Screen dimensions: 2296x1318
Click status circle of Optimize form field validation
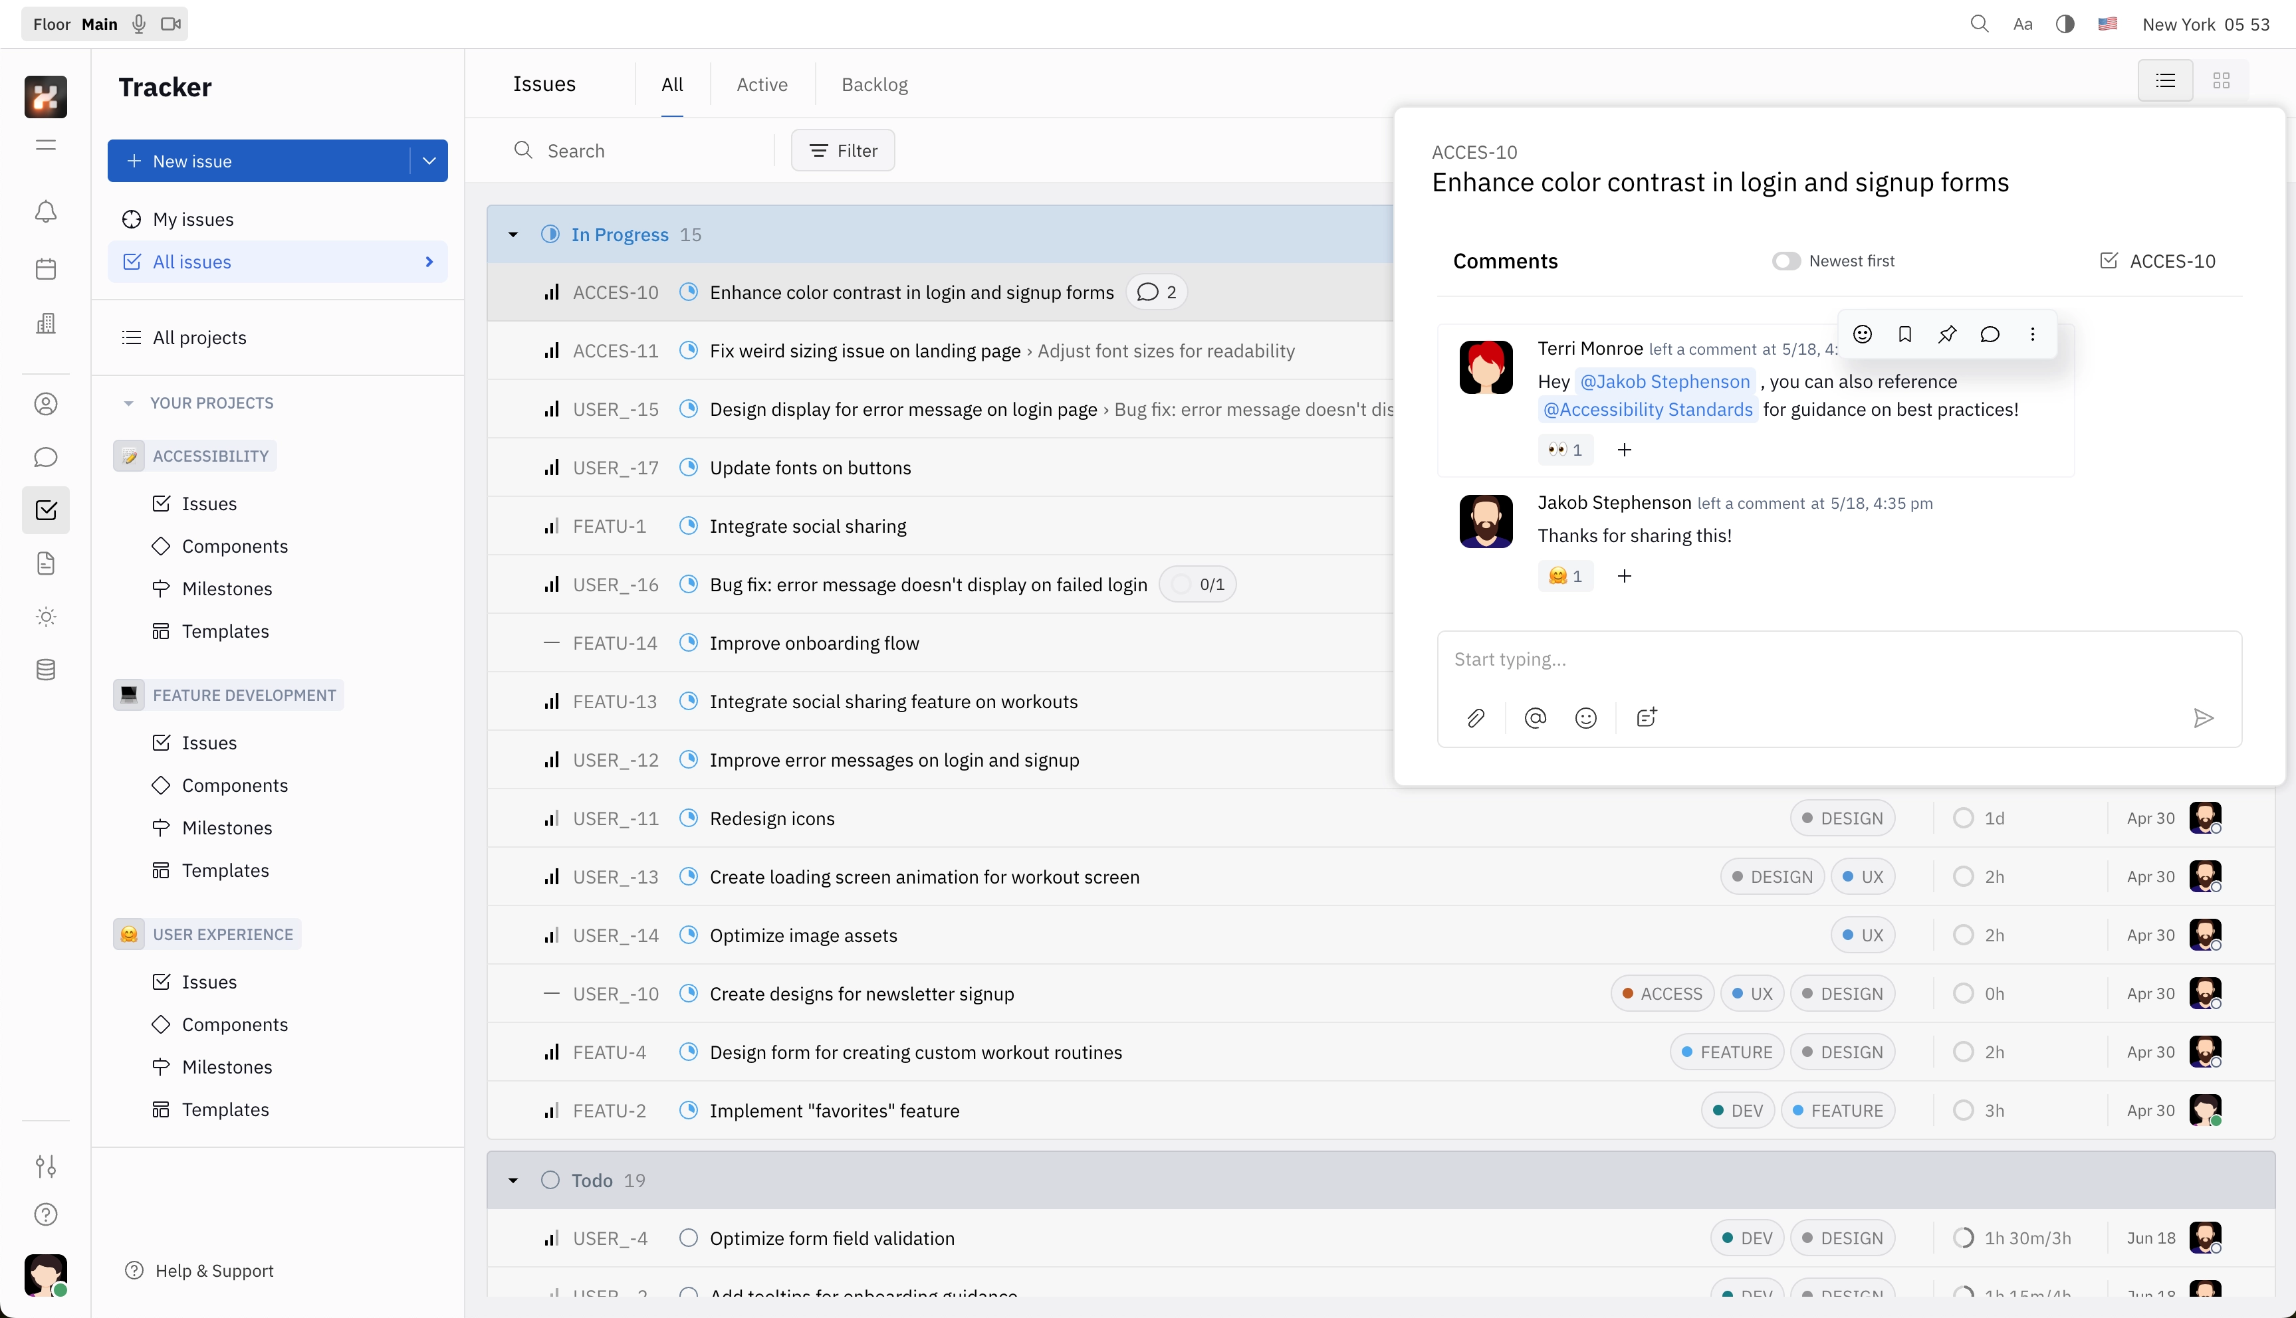[x=689, y=1238]
